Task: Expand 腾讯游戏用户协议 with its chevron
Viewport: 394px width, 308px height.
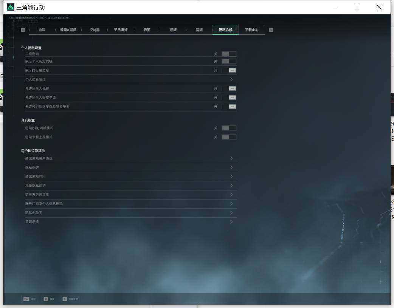Action: pos(231,158)
